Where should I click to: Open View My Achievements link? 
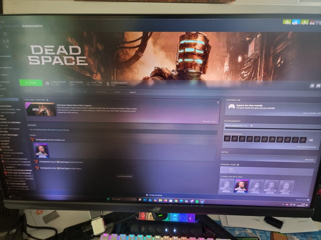(307, 147)
